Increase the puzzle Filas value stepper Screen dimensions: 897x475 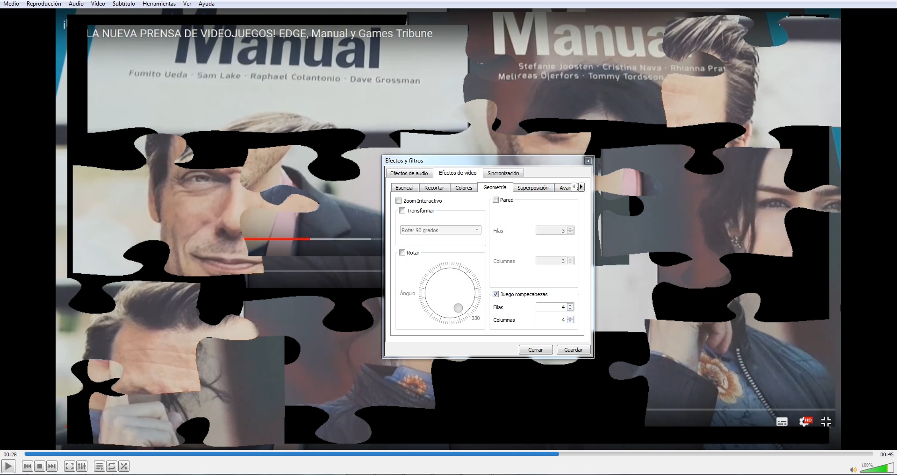pyautogui.click(x=570, y=305)
